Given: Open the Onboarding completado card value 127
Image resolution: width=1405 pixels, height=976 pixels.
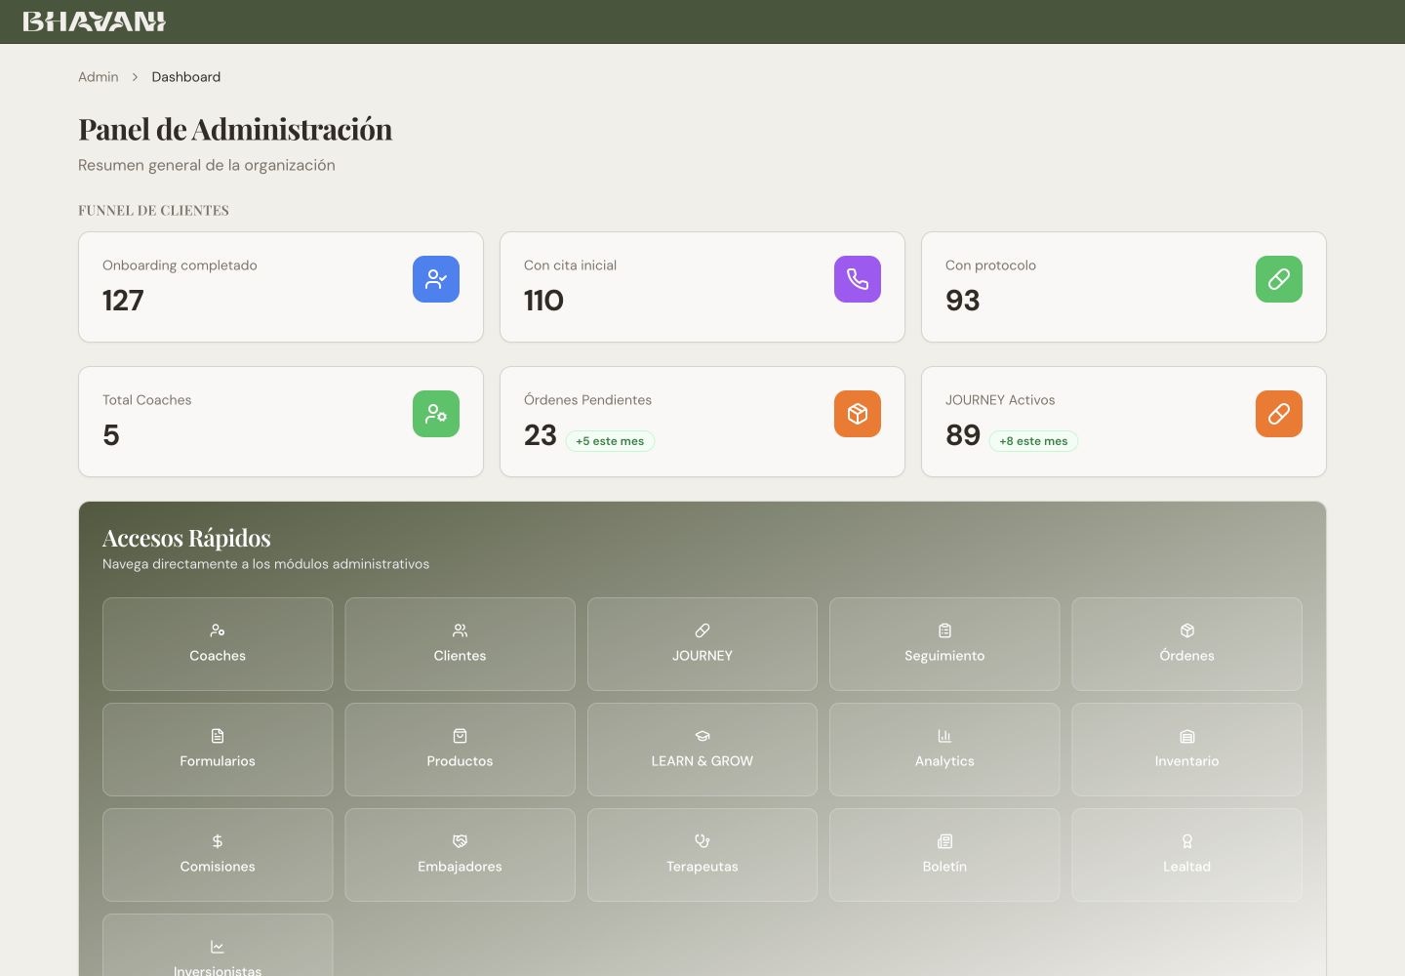Looking at the screenshot, I should [123, 301].
